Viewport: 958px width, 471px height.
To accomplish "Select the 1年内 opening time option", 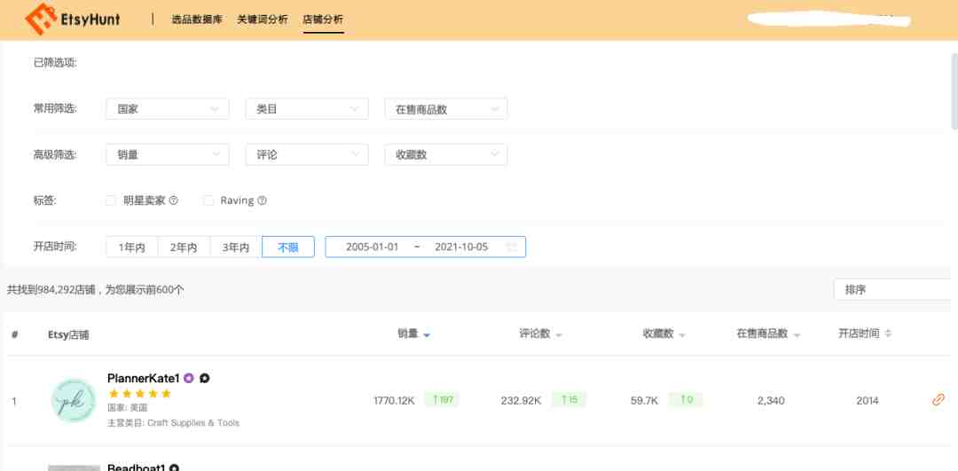I will click(132, 247).
